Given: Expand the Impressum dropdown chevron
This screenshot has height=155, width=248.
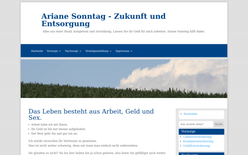Looking at the screenshot, I should tap(131, 51).
